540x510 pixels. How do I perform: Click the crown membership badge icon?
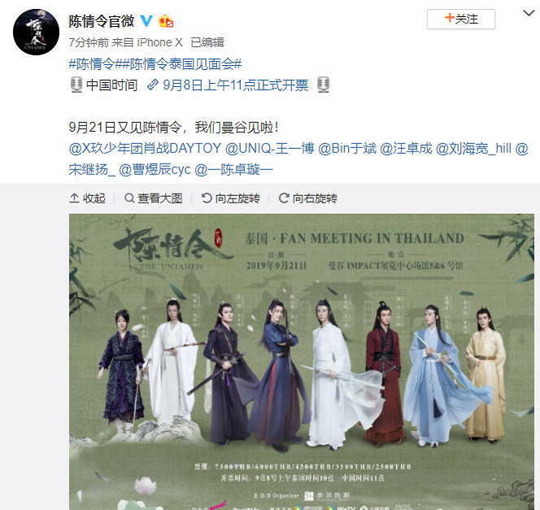(166, 21)
